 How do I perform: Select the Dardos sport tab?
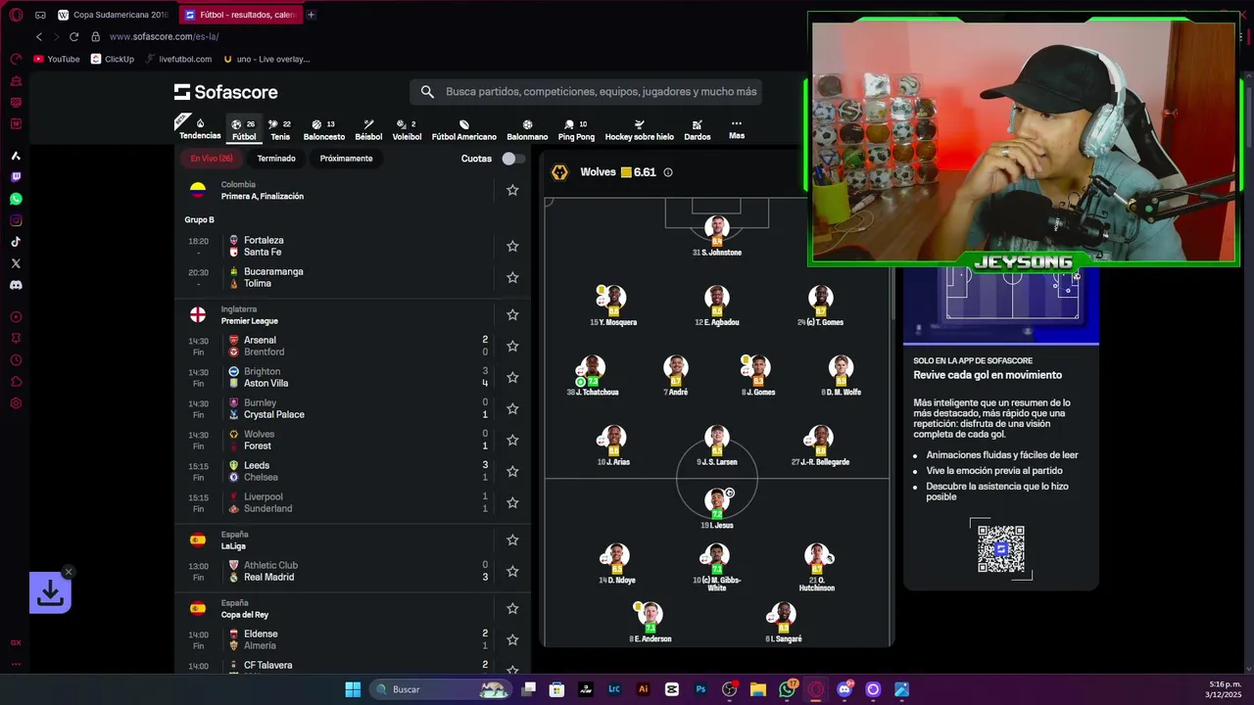pyautogui.click(x=698, y=129)
